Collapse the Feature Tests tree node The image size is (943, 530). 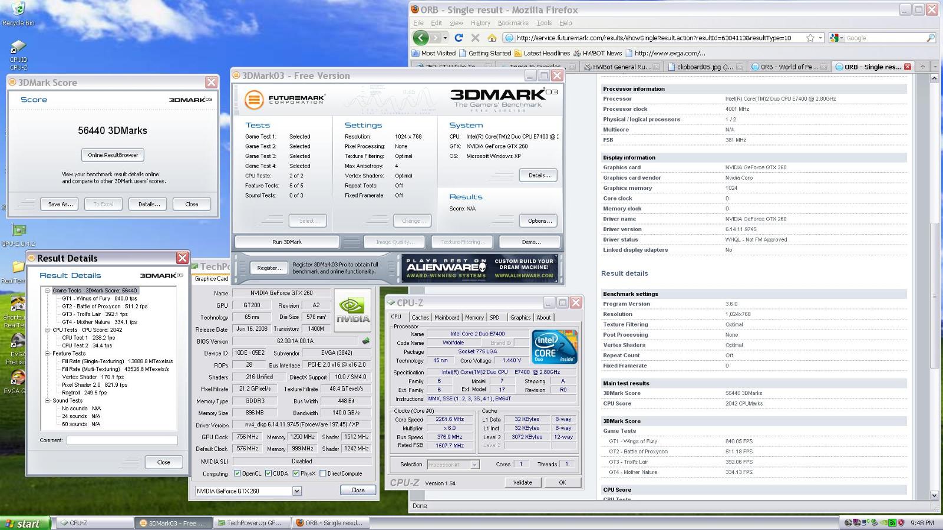pos(48,354)
